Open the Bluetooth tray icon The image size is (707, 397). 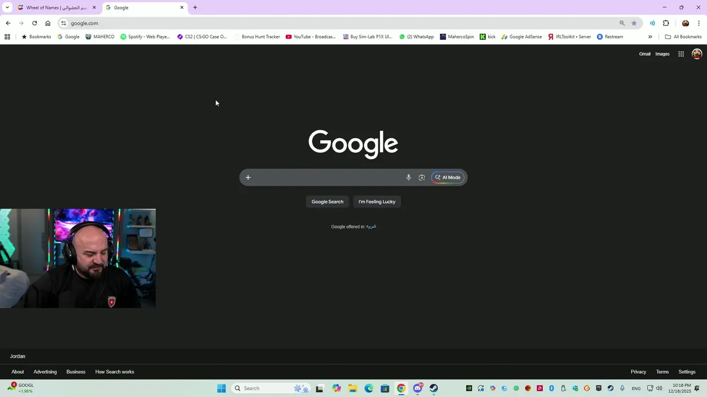click(551, 388)
